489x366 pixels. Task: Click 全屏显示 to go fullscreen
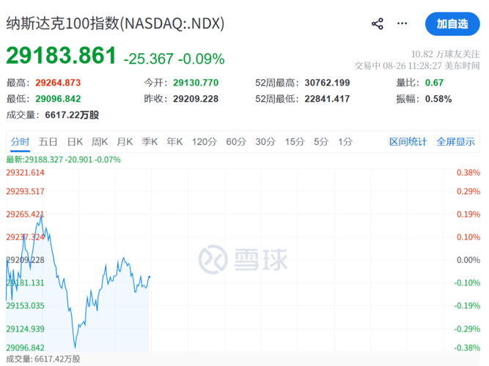[x=455, y=142]
